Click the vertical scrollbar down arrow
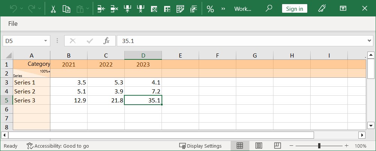Image resolution: width=376 pixels, height=151 pixels. point(371,126)
